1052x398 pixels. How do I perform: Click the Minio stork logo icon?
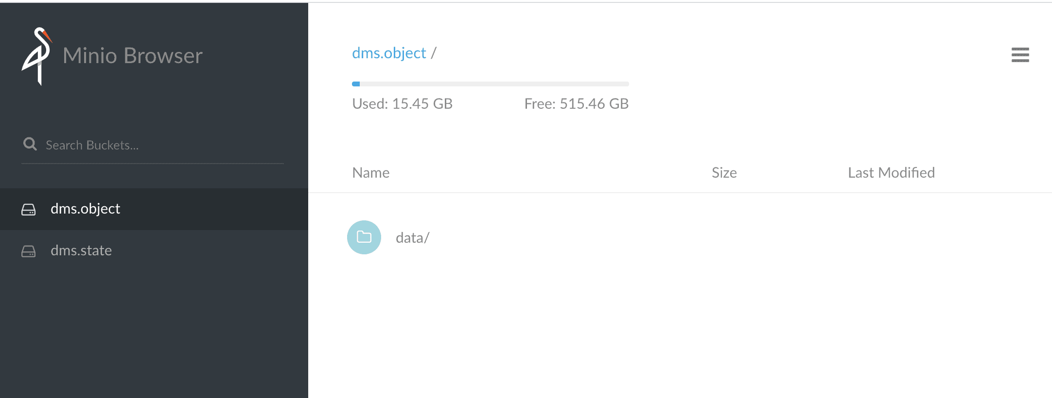[37, 56]
